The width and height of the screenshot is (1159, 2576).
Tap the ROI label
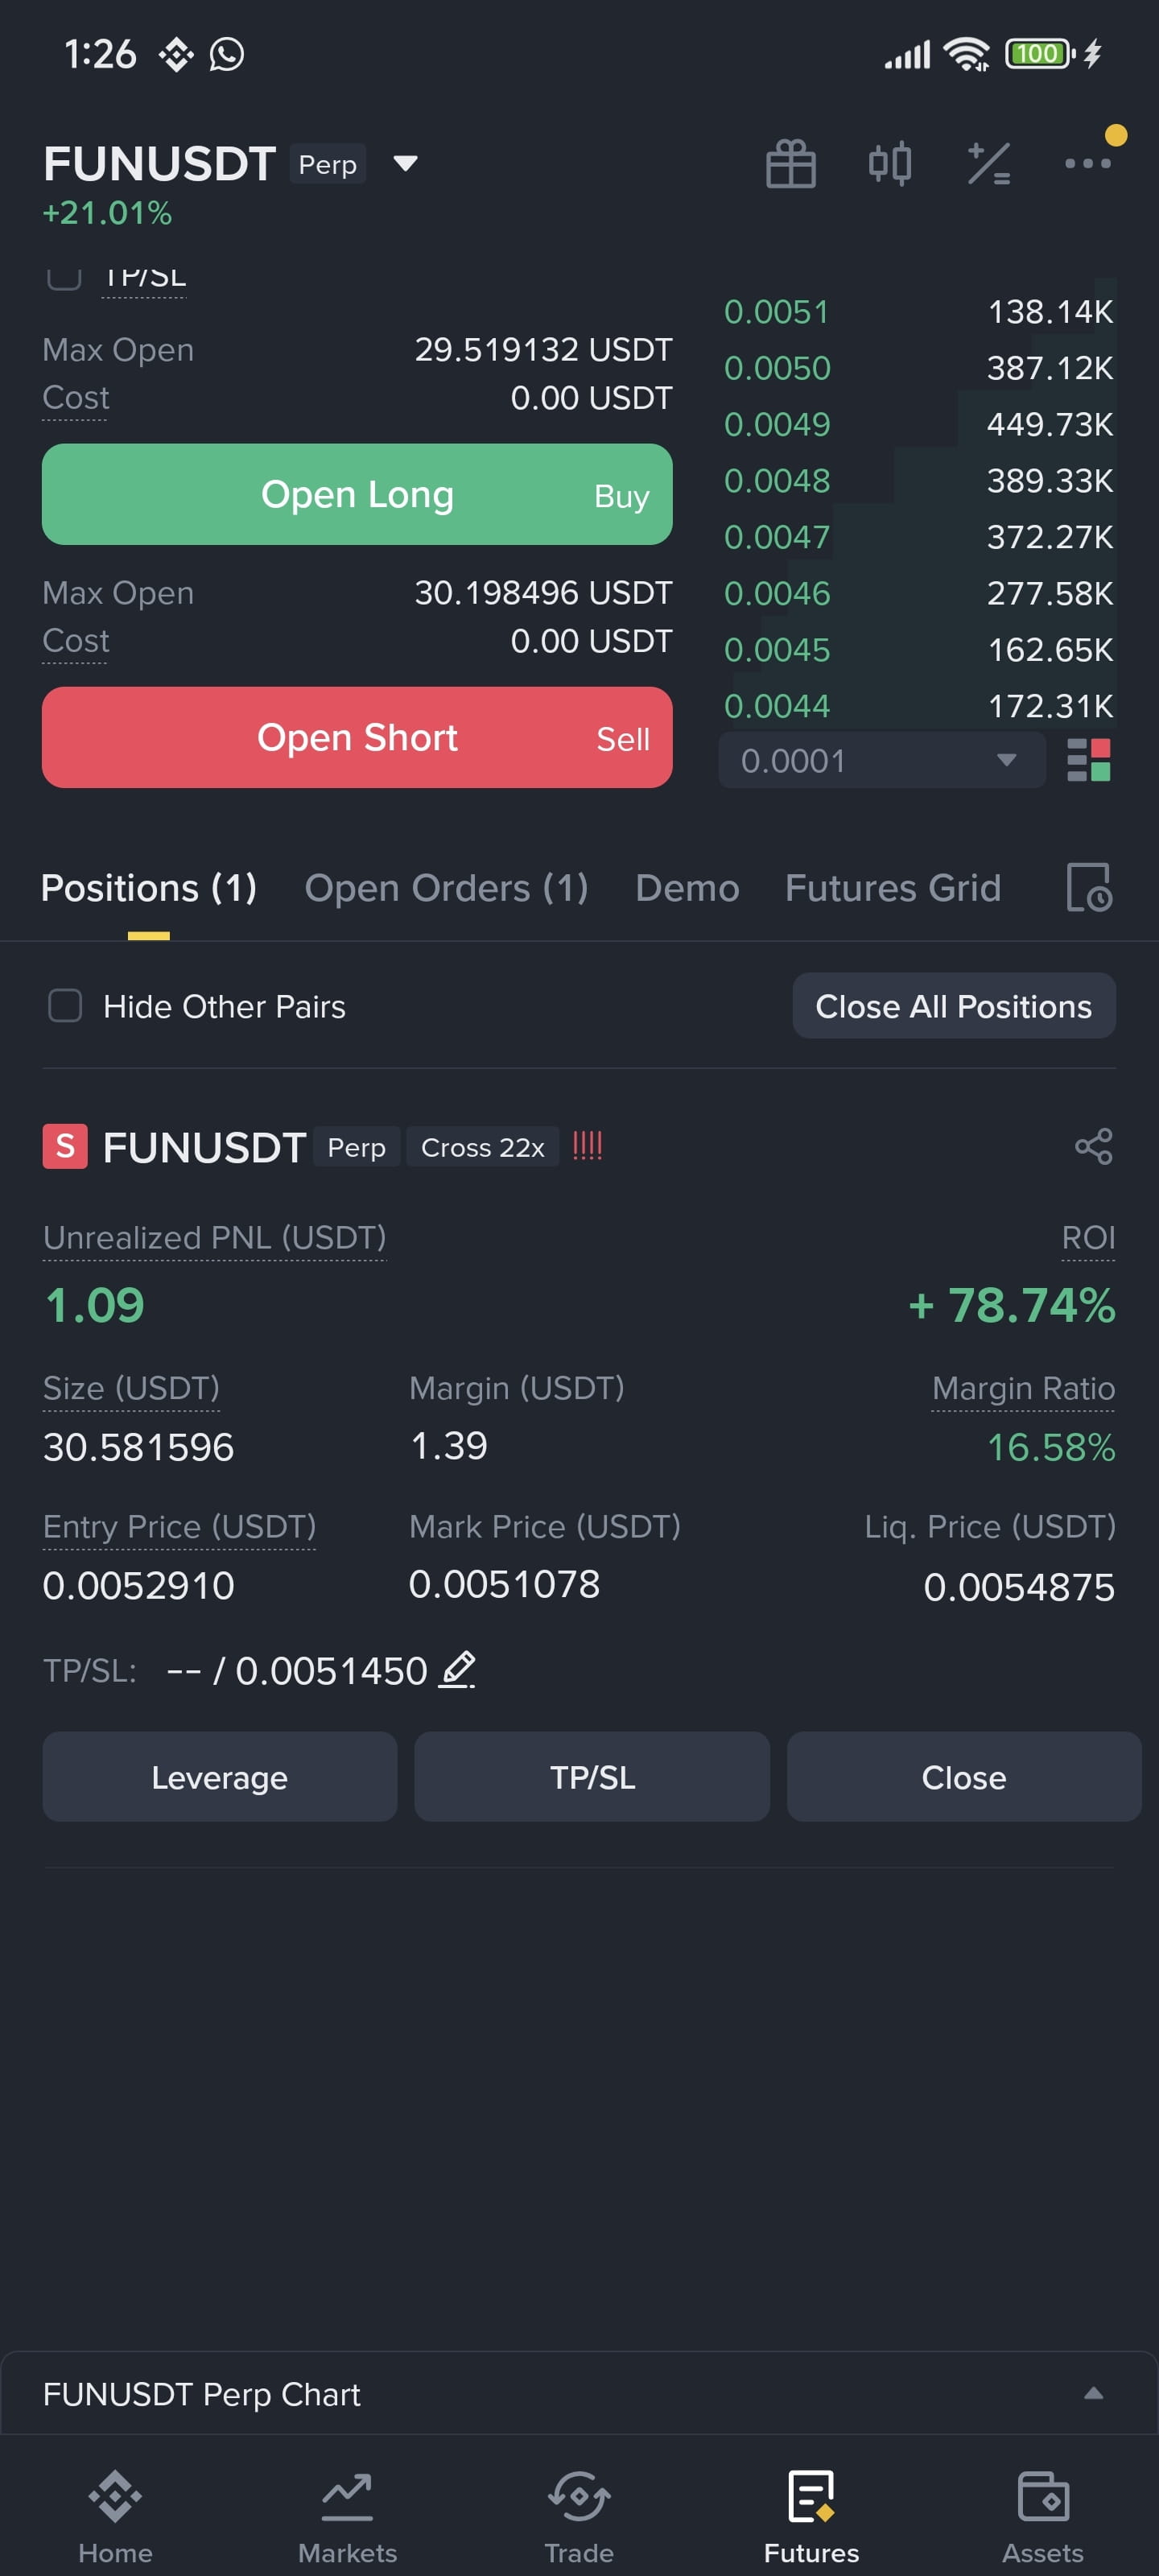(1088, 1238)
